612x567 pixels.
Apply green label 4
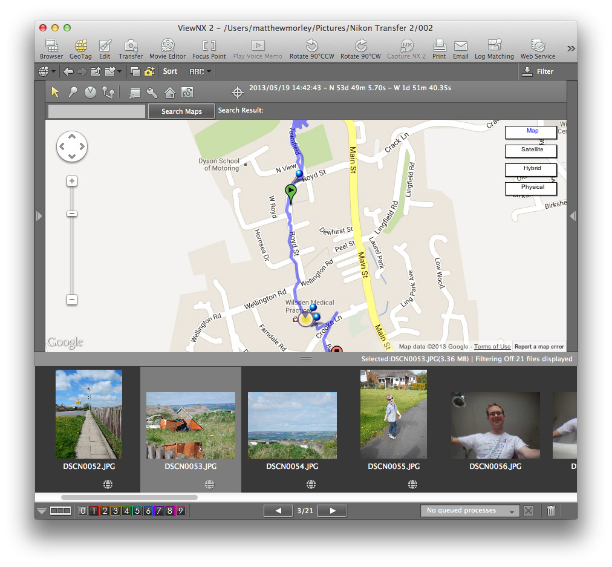click(126, 511)
